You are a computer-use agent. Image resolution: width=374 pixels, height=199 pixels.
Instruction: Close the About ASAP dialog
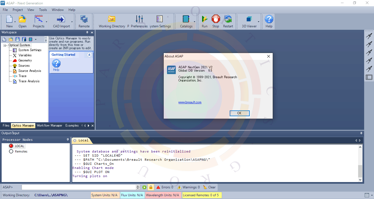pyautogui.click(x=268, y=56)
